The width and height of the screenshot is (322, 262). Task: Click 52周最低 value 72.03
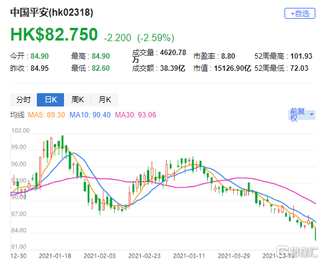pos(299,68)
